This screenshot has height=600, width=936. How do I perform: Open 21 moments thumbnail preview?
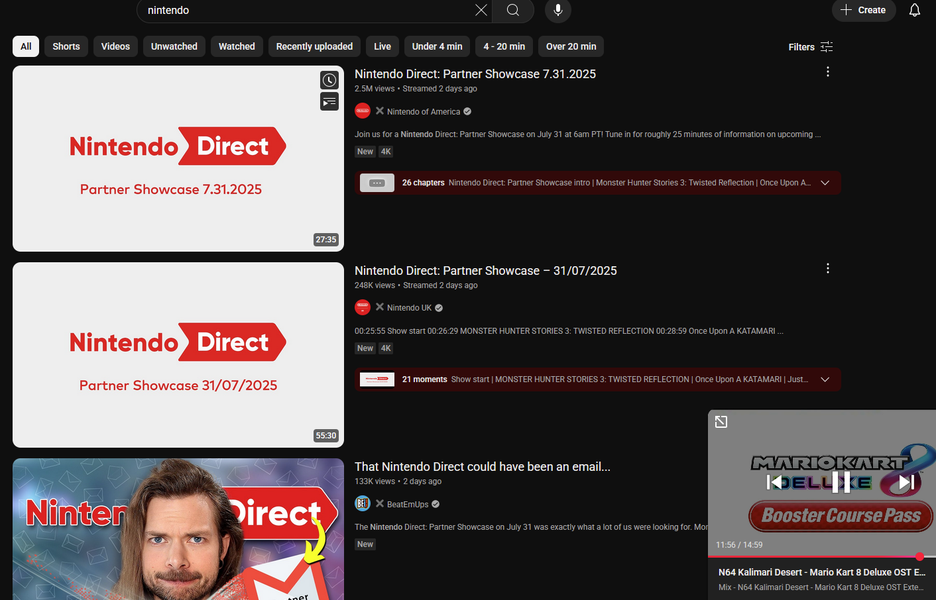pyautogui.click(x=377, y=379)
